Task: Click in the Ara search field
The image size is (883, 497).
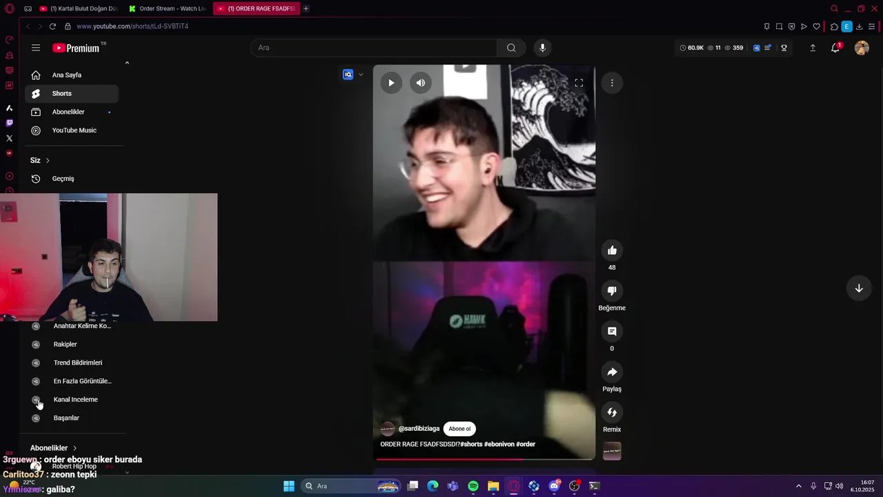Action: [373, 48]
